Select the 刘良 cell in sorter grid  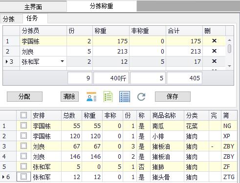(x=43, y=51)
